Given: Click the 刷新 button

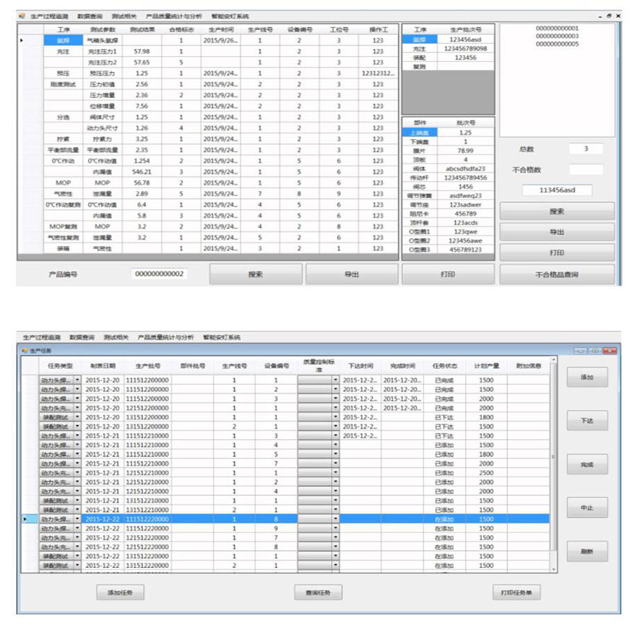Looking at the screenshot, I should [x=586, y=551].
